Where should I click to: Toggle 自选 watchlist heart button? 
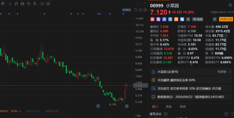point(198,19)
